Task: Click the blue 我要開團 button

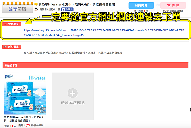Action: pos(141,5)
